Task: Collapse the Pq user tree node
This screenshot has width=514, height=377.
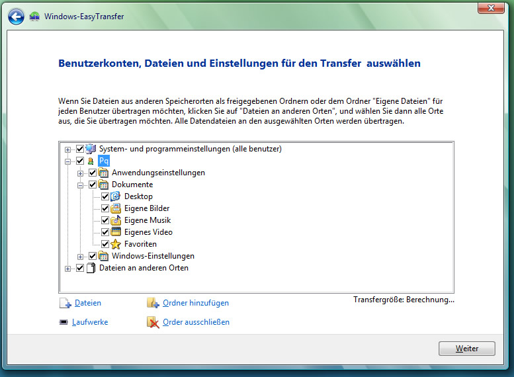Action: [67, 161]
